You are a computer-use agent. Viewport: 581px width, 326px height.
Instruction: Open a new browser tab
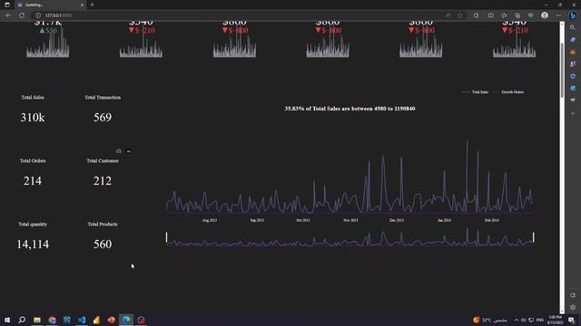(92, 5)
